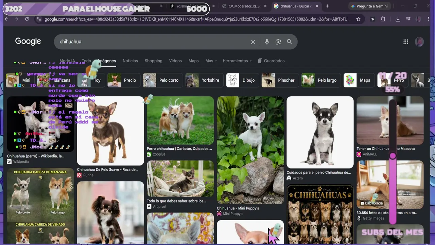
Task: Open Todo lo que debes saber link
Action: tap(176, 201)
